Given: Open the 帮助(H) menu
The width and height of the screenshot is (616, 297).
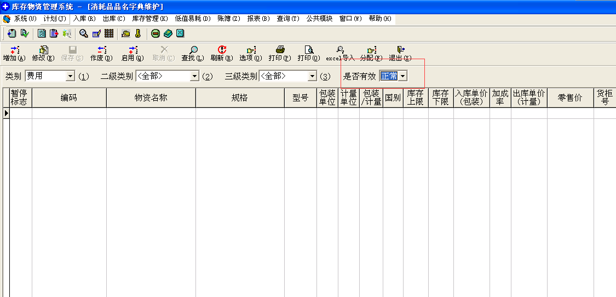Looking at the screenshot, I should (380, 19).
